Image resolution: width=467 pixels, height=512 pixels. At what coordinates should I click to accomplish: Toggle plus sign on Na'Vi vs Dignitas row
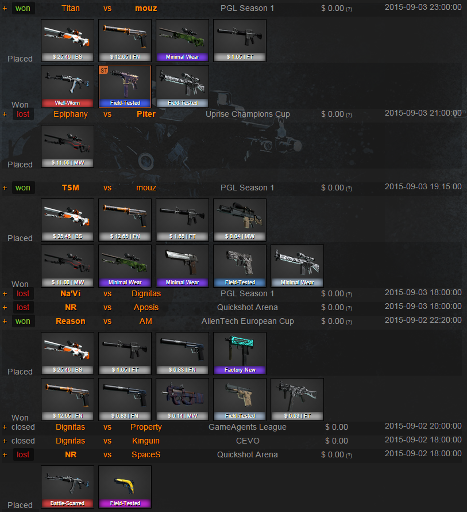pos(5,294)
